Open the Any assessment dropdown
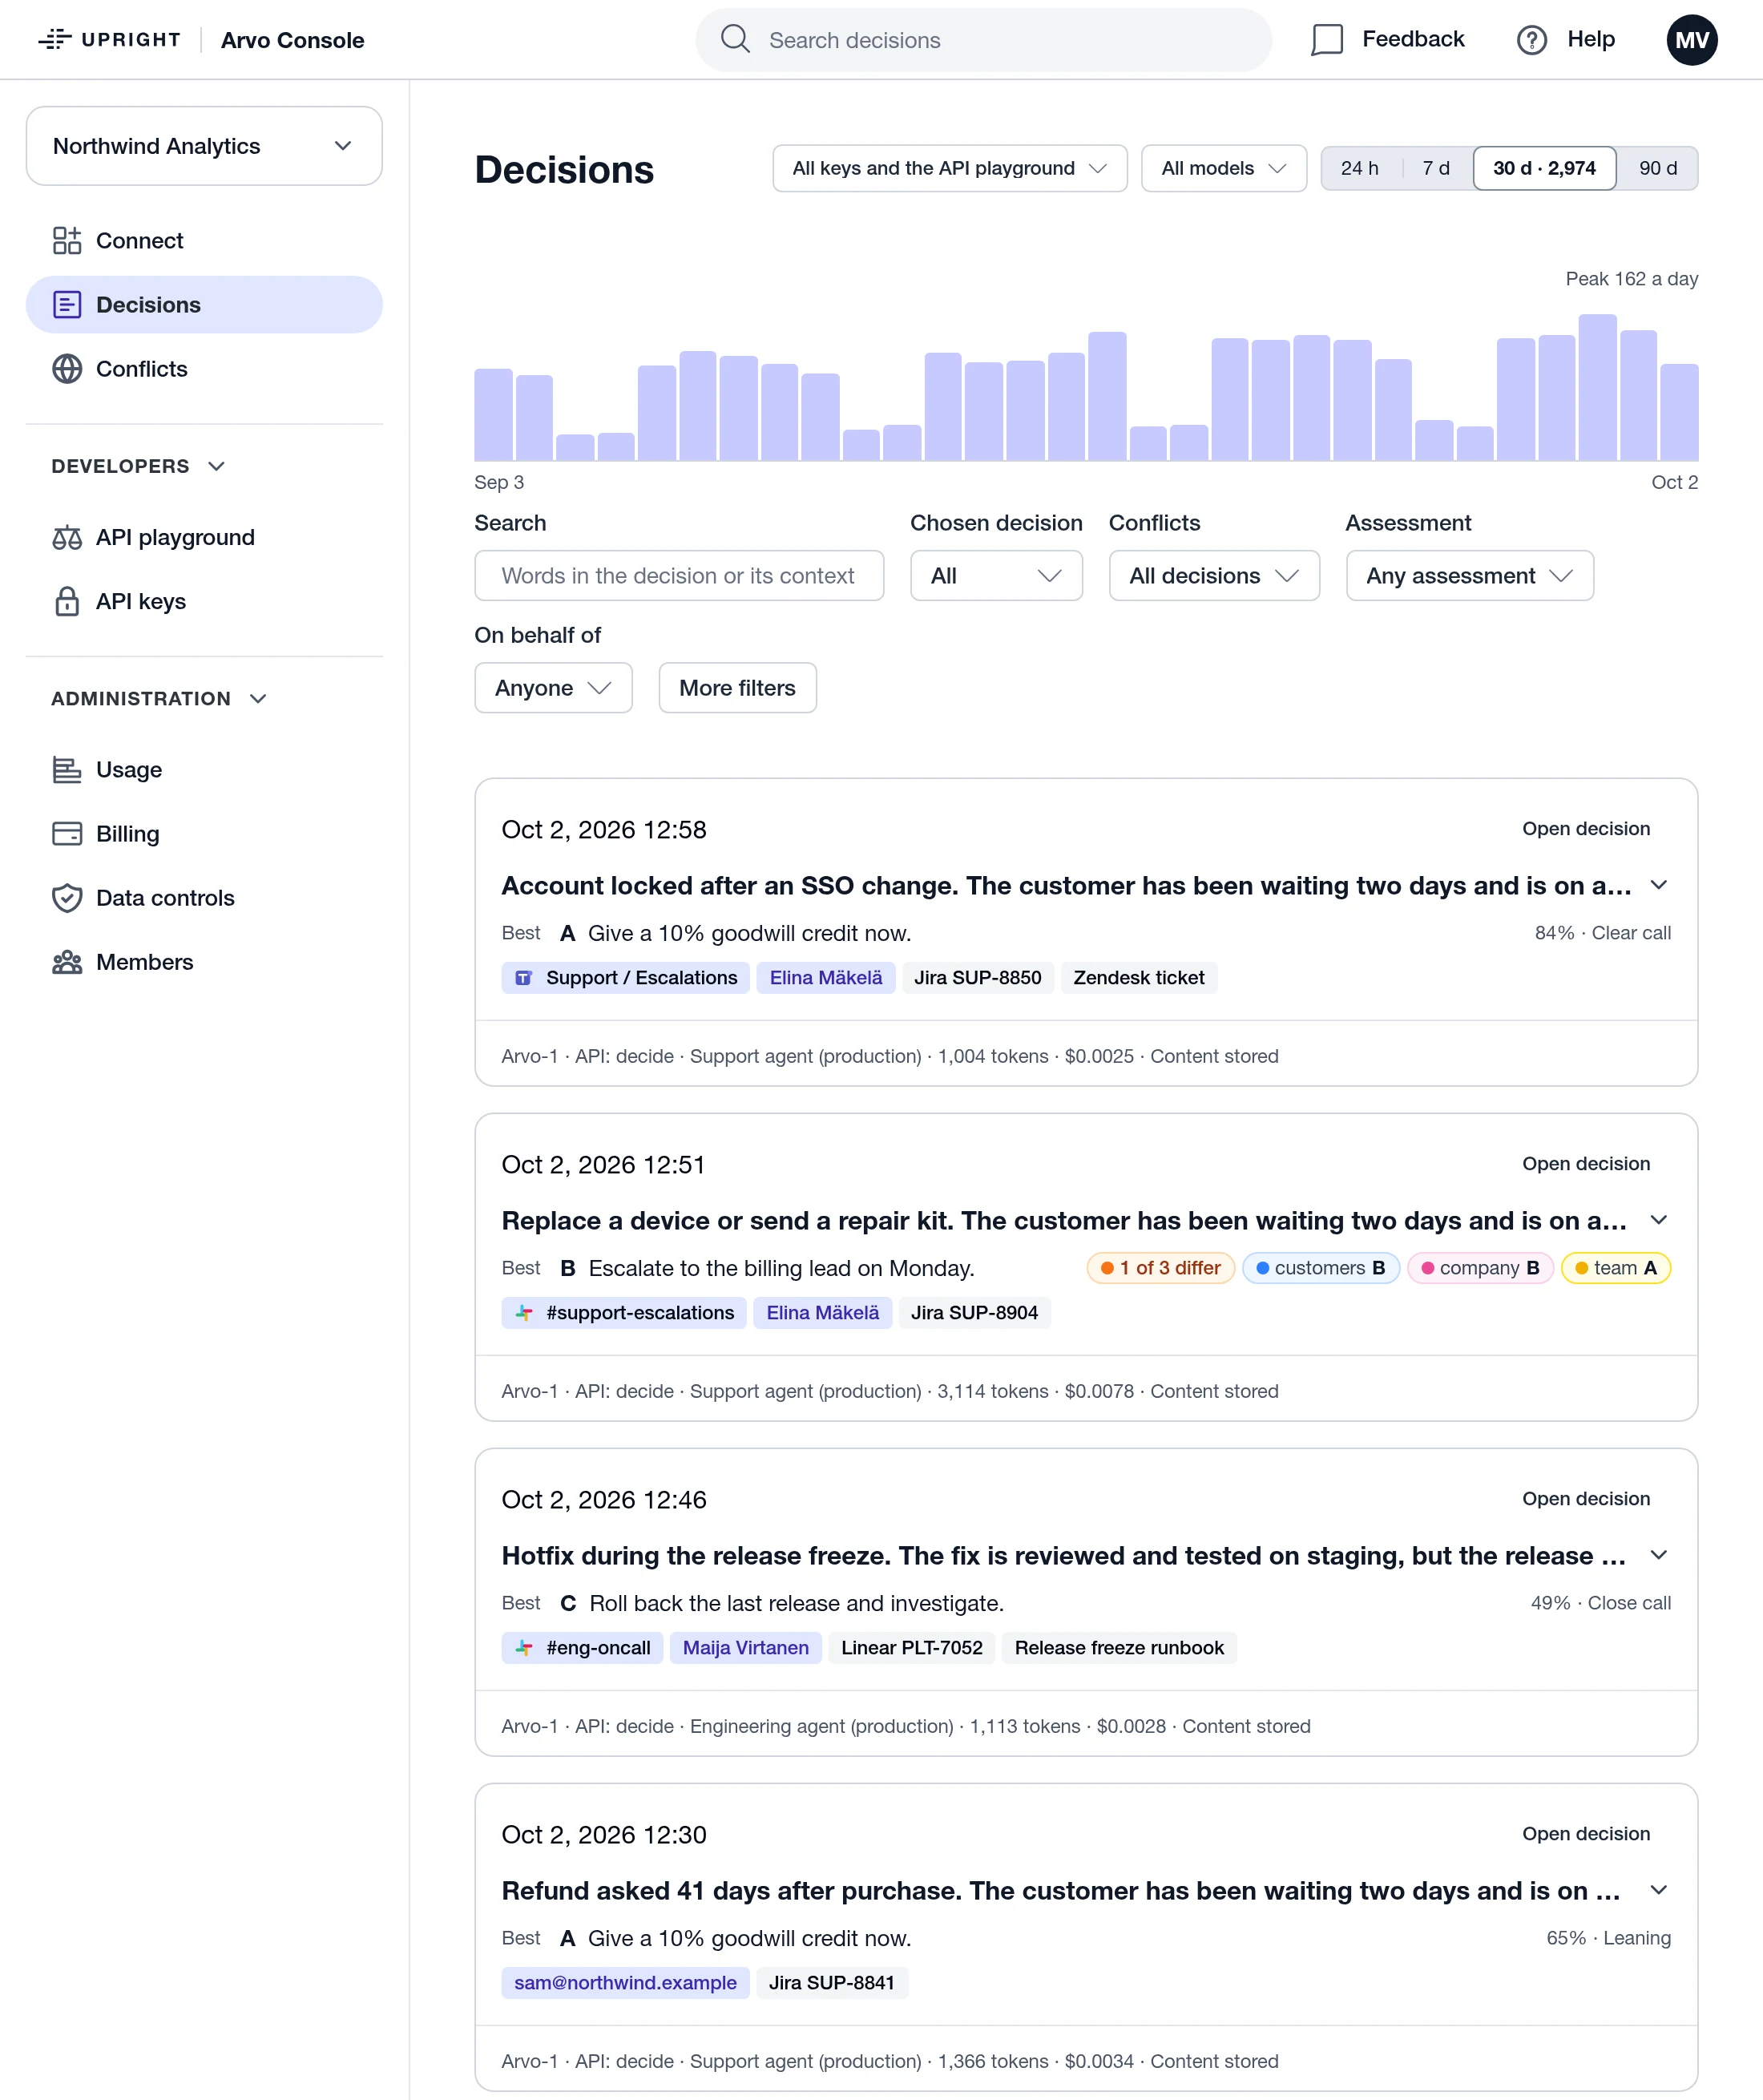Screen dimensions: 1763x2100 1469,575
